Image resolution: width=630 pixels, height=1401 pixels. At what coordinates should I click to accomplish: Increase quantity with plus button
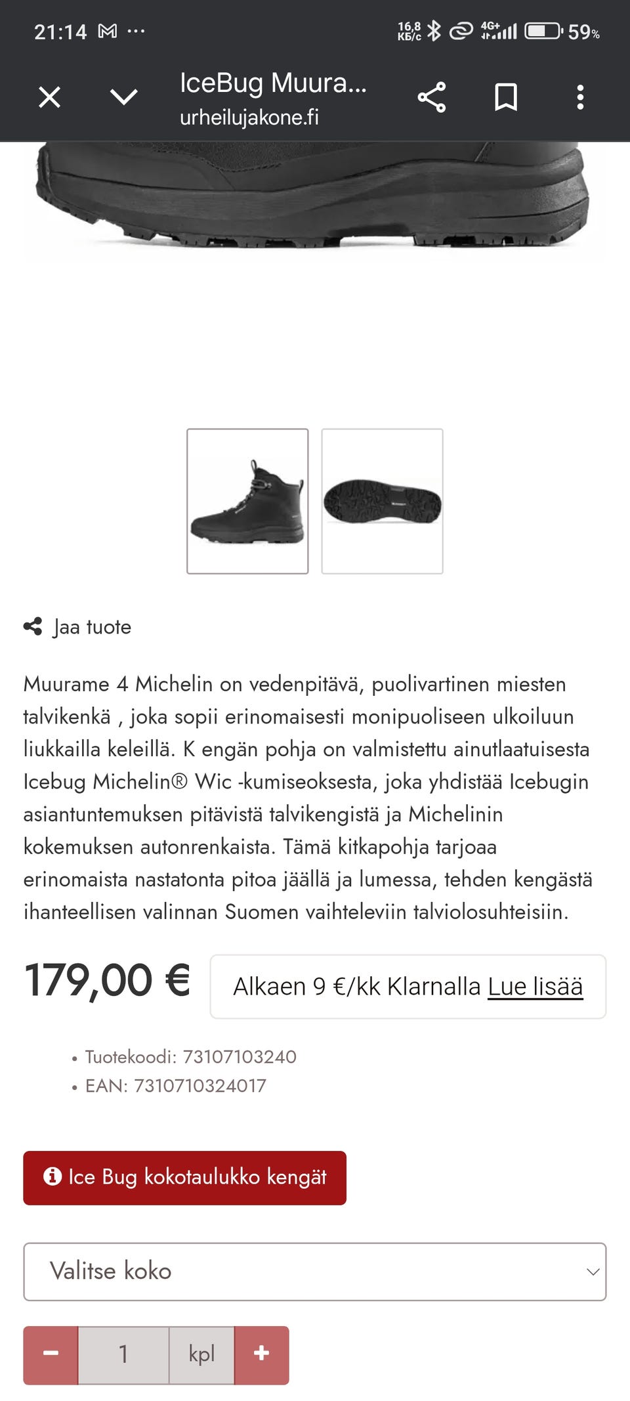(261, 1355)
